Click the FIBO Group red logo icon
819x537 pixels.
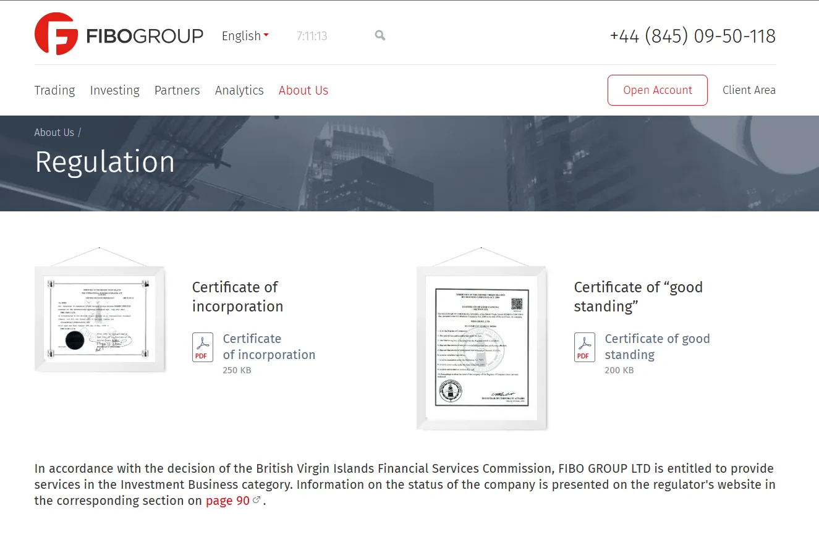pyautogui.click(x=56, y=33)
